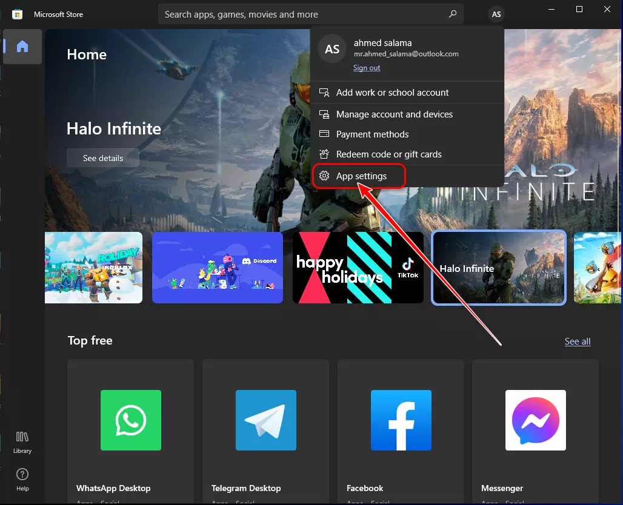
Task: Click the Home page heading
Action: (87, 54)
